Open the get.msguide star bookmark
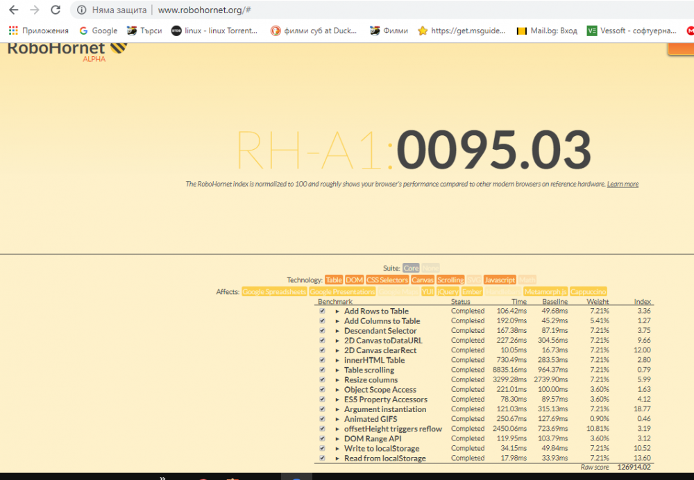The image size is (694, 480). click(x=462, y=31)
